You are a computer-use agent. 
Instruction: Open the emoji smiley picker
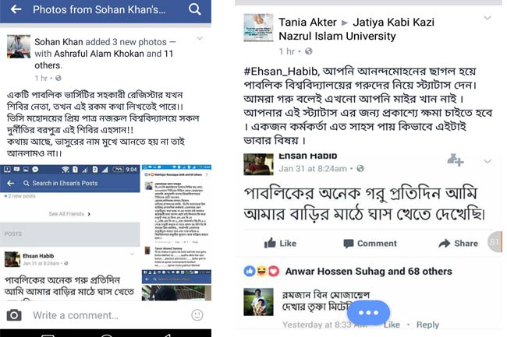point(197,314)
